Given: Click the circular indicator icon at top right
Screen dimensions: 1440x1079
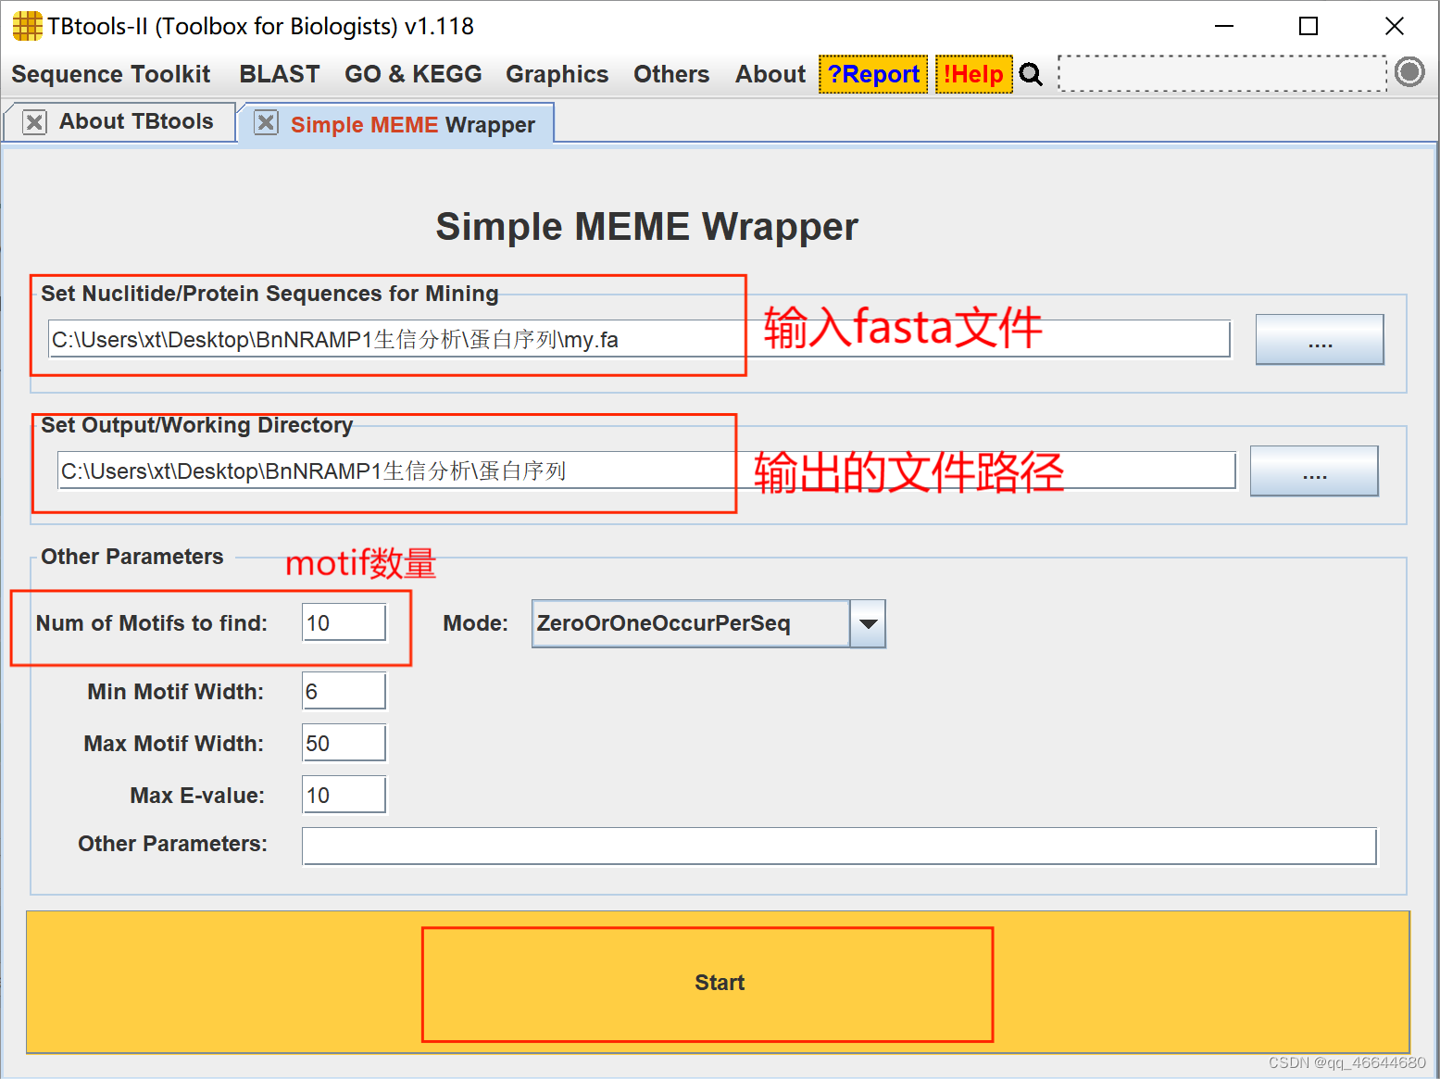Looking at the screenshot, I should coord(1409,72).
